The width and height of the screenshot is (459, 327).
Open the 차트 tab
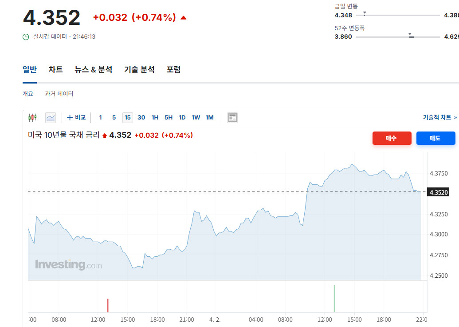[55, 70]
